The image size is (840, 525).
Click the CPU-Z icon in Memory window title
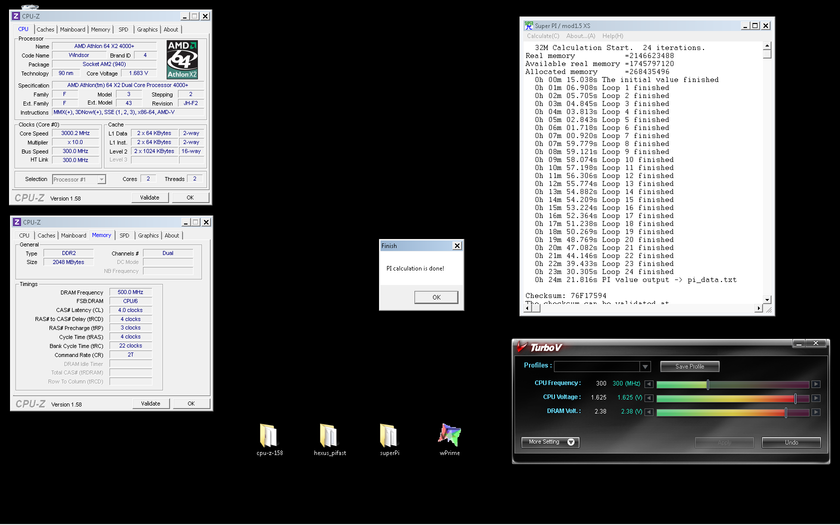(17, 222)
